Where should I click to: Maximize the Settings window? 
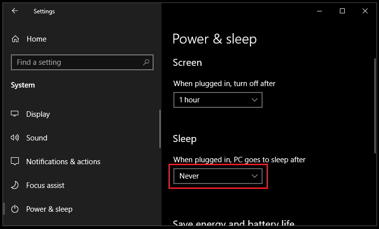pyautogui.click(x=342, y=11)
